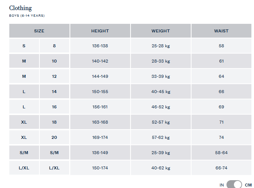Select the XL 18 numeric size cell

(x=54, y=122)
